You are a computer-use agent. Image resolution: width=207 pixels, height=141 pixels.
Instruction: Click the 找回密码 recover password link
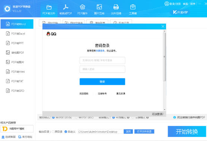click(84, 94)
